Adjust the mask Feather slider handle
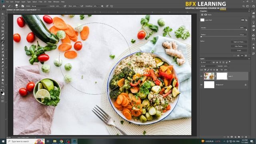The image size is (256, 144). point(201,37)
